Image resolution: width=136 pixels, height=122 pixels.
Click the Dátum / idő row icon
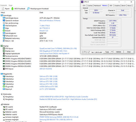(x=4, y=41)
